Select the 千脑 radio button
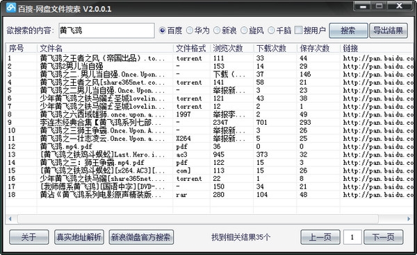Image resolution: width=417 pixels, height=255 pixels. [271, 30]
